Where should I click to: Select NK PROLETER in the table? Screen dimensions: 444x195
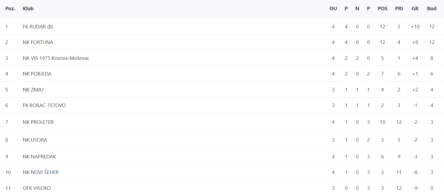tap(38, 122)
